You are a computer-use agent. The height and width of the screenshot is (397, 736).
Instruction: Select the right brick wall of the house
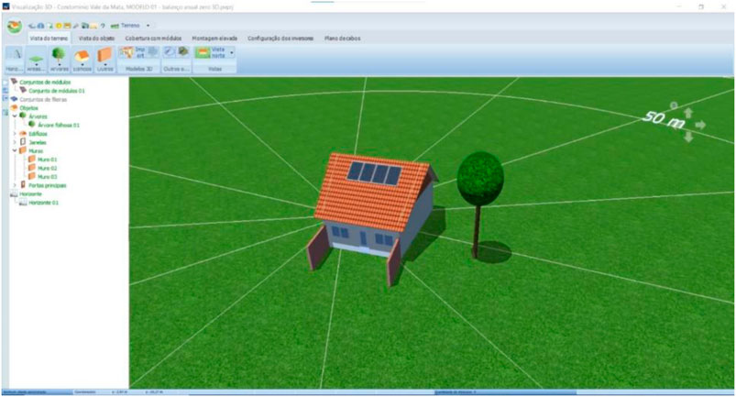(394, 263)
